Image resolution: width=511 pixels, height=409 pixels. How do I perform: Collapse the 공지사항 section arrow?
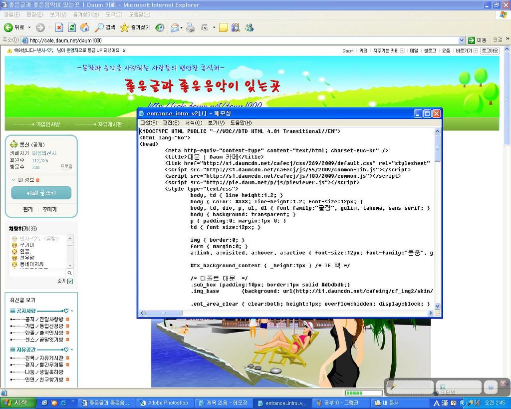(x=72, y=311)
